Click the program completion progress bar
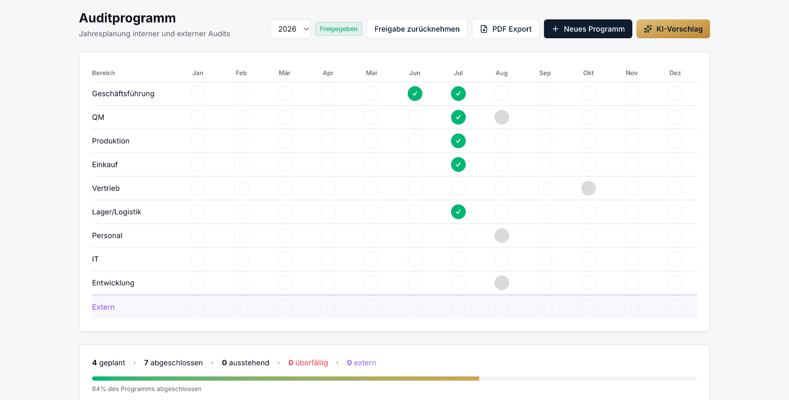 394,379
